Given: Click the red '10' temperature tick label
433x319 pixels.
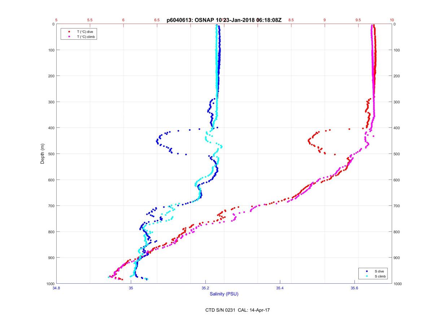Looking at the screenshot, I should [392, 20].
